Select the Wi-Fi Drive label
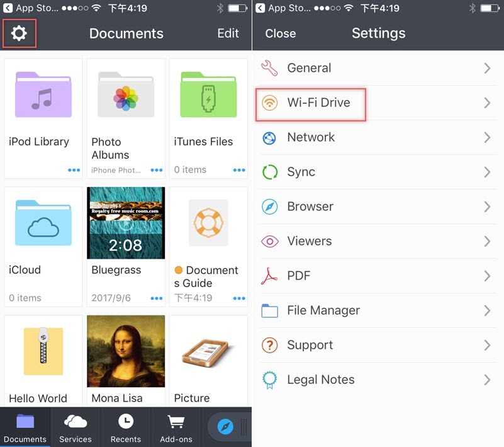Viewport: 504px width, 447px height. point(318,103)
